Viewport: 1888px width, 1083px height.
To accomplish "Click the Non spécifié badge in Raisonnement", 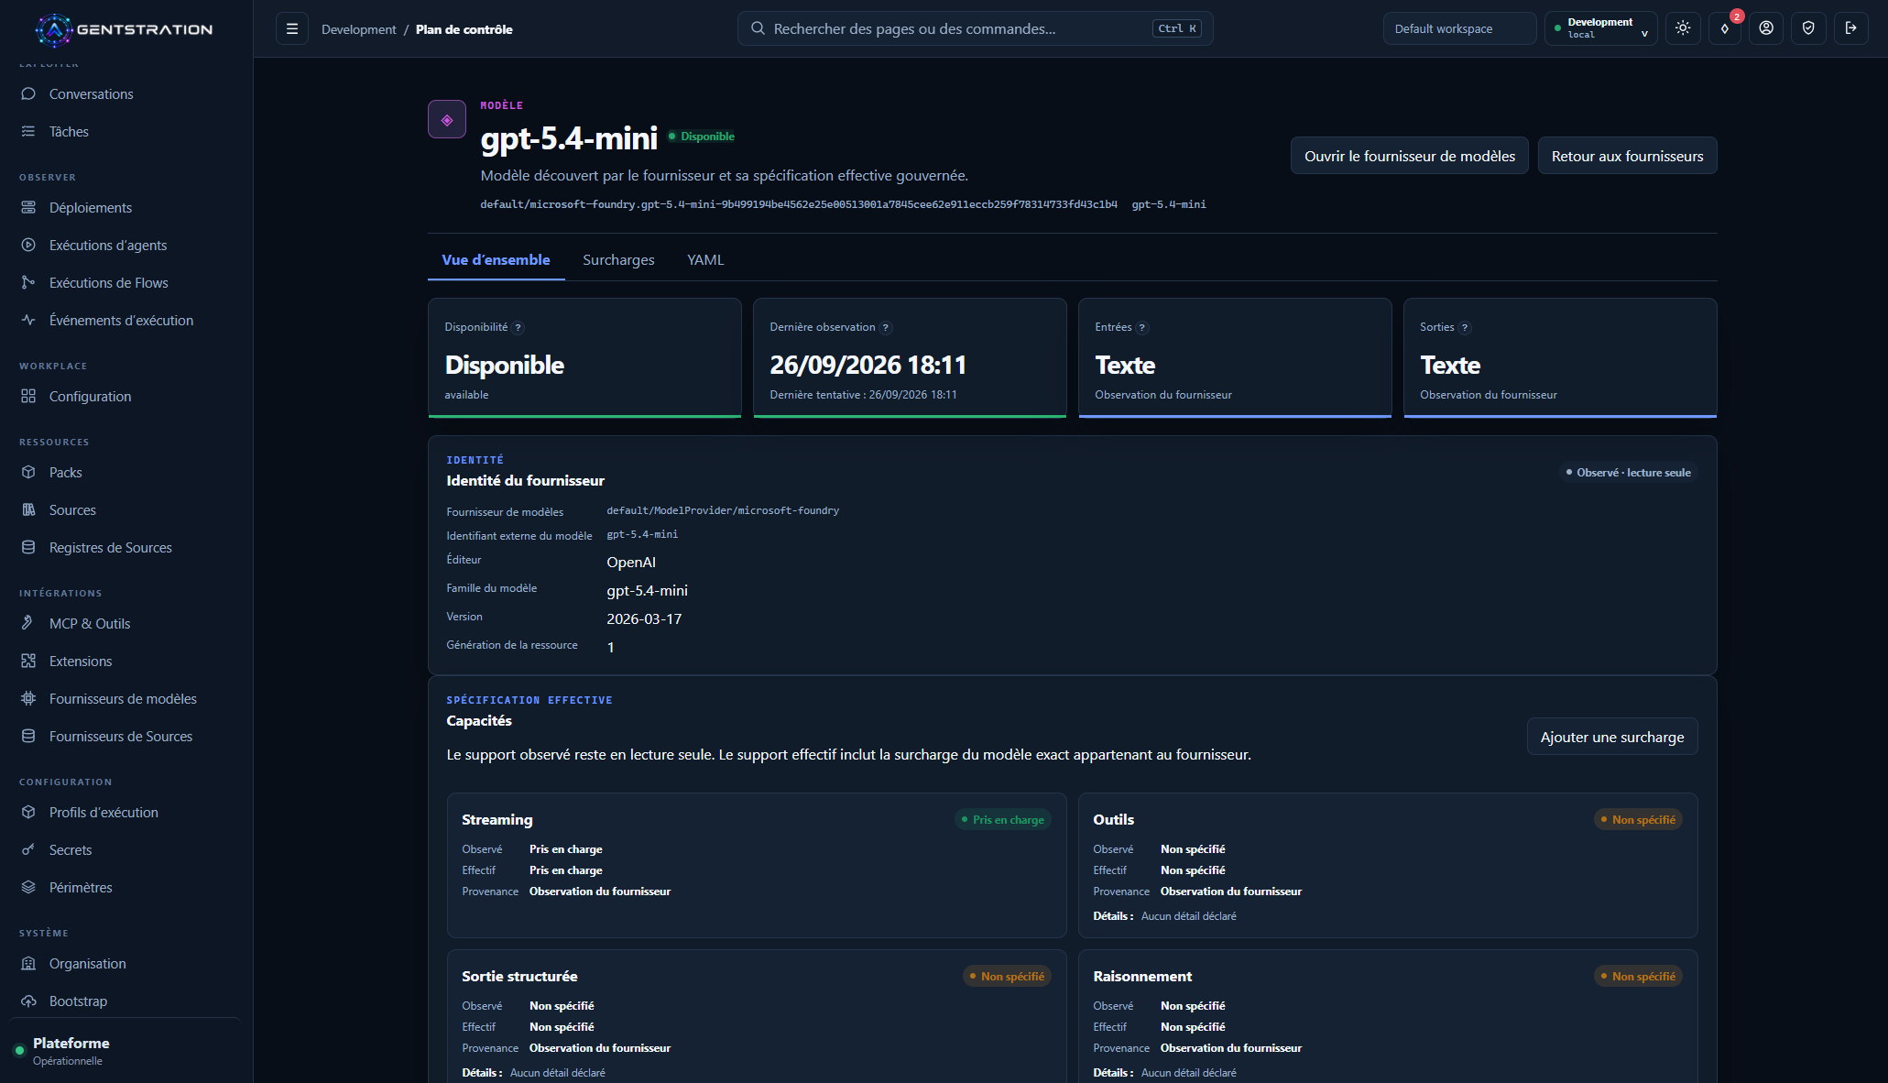I will [1638, 977].
